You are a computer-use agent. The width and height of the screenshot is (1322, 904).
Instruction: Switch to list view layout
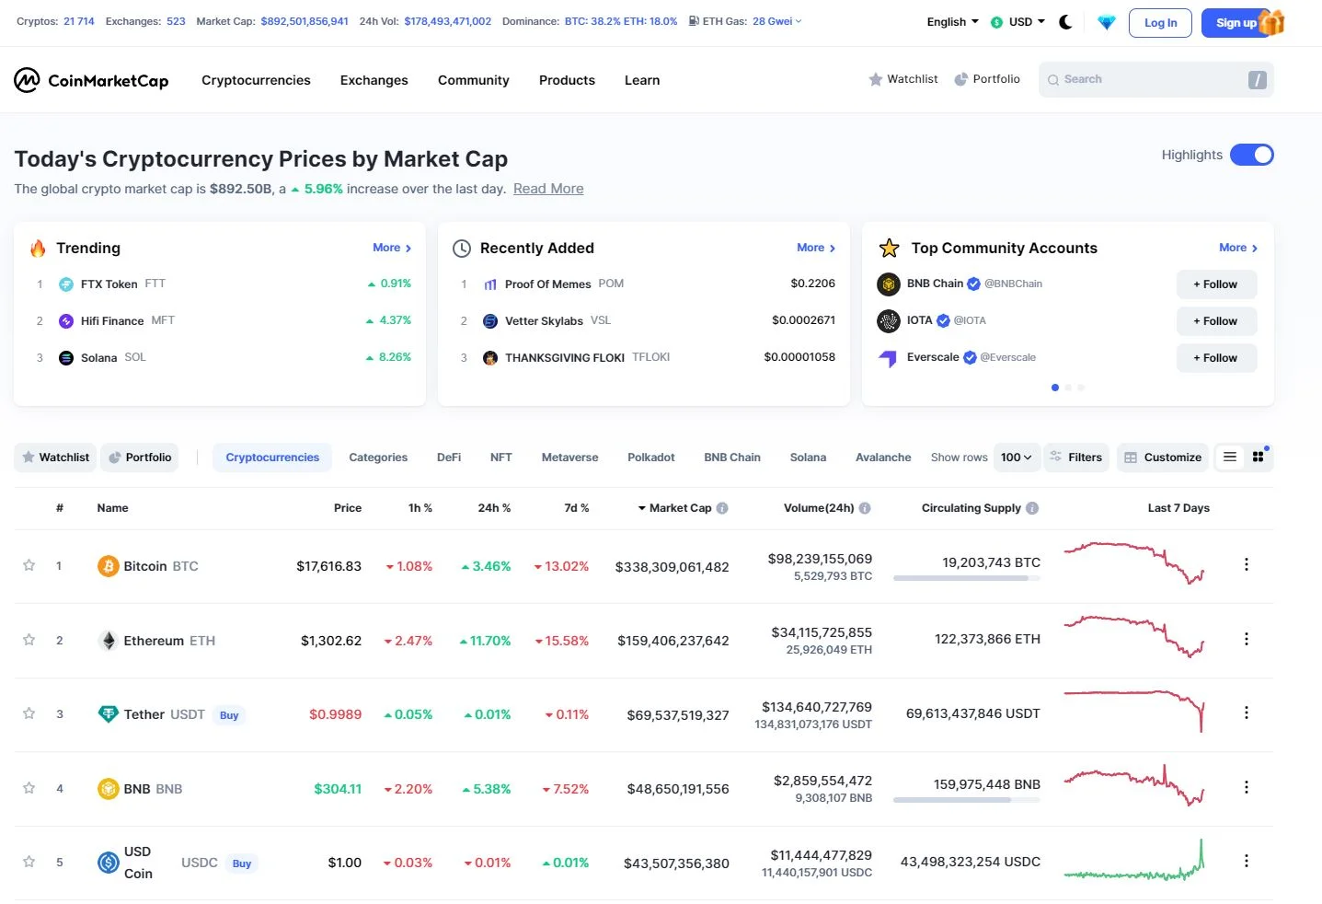click(x=1230, y=457)
